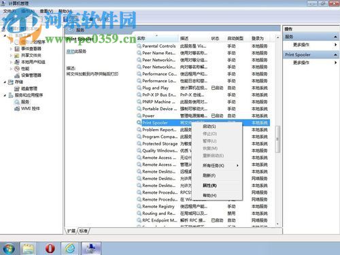The image size is (340, 255).
Task: Click the Quality Windows service icon
Action: [139, 150]
